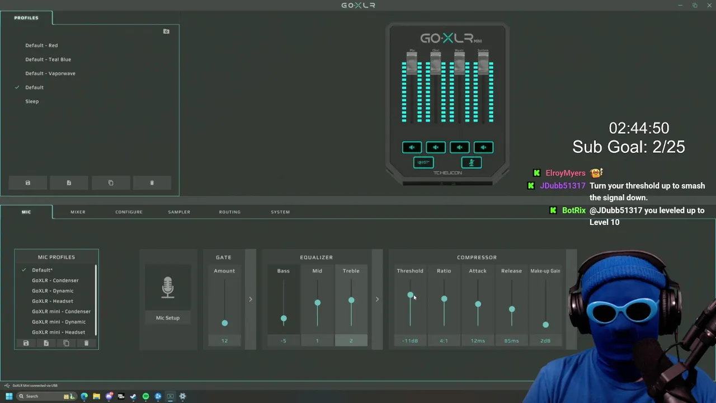
Task: Click the Treble equalizer slider handle
Action: pos(351,301)
